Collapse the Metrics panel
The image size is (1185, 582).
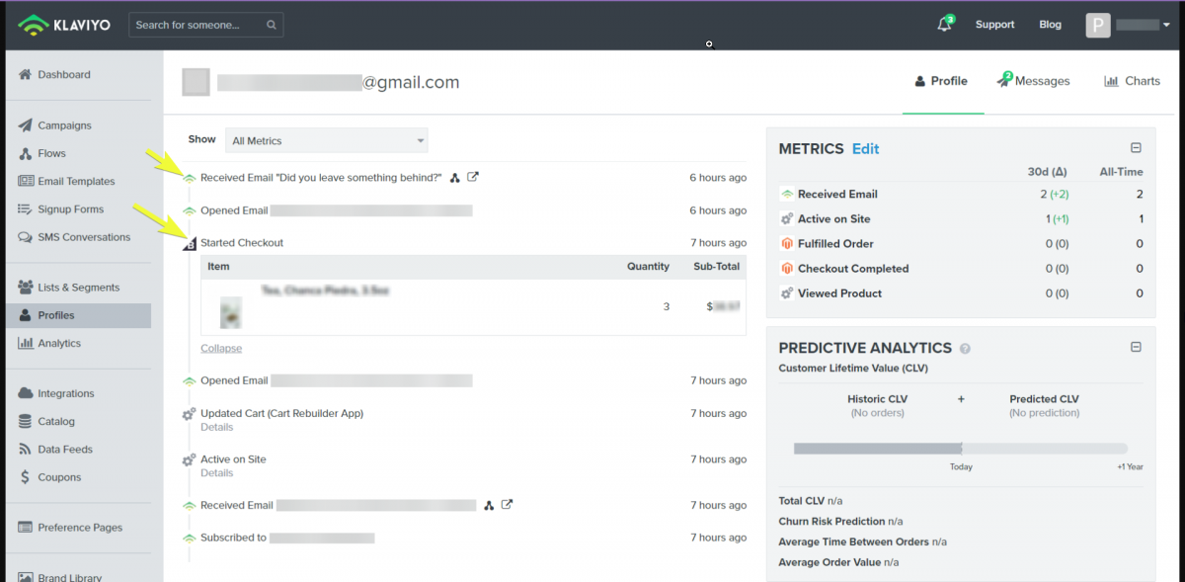tap(1136, 148)
